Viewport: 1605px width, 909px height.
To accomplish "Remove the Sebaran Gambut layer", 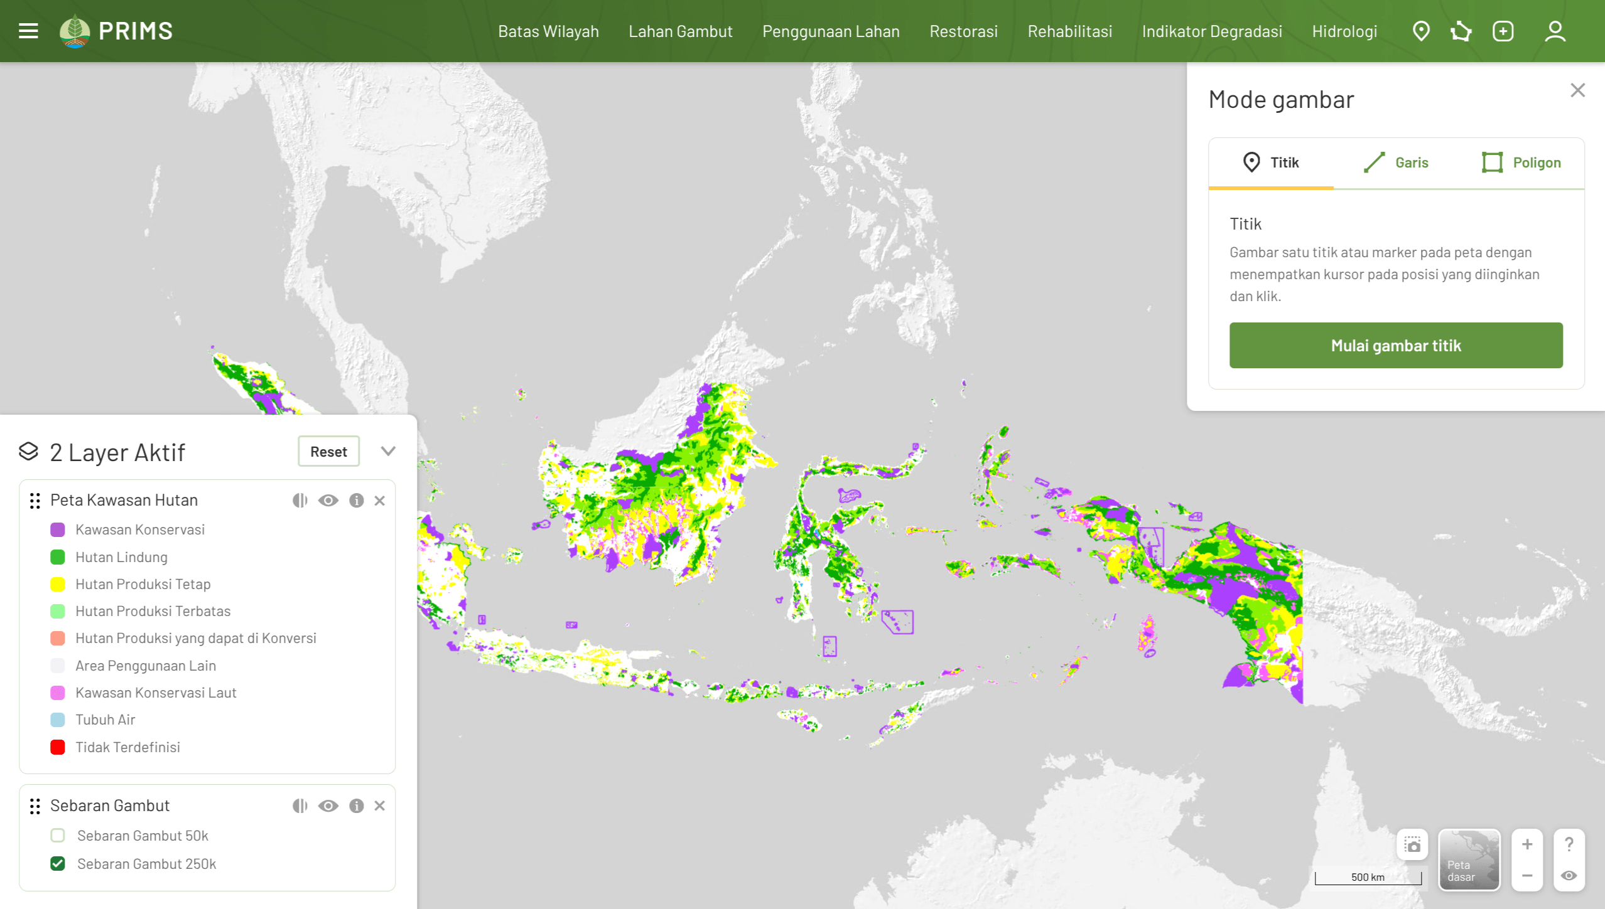I will pos(379,805).
